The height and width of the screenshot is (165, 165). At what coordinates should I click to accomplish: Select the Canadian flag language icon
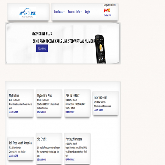[105, 10]
